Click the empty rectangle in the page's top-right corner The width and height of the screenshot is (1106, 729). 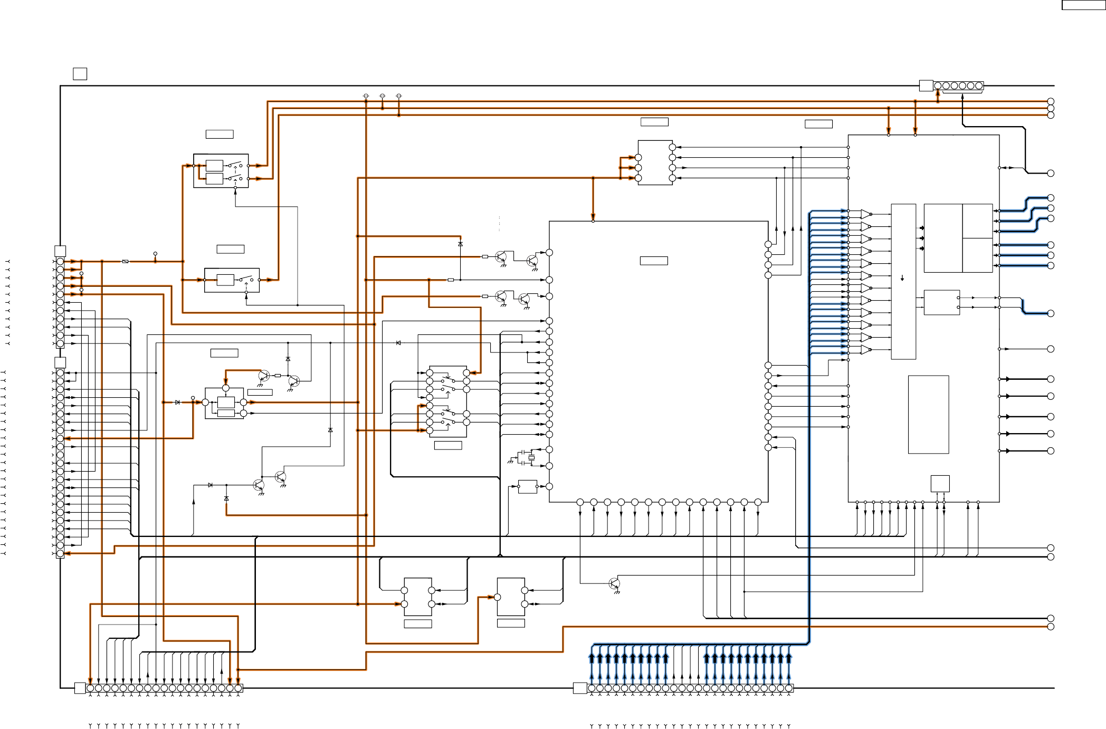(1083, 5)
